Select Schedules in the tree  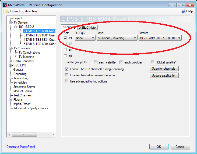pyautogui.click(x=20, y=82)
